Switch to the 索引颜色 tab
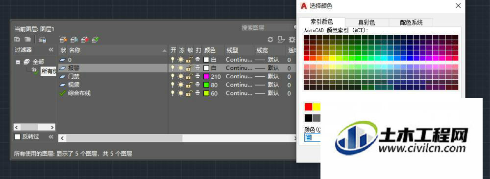490x179 pixels. (x=322, y=22)
